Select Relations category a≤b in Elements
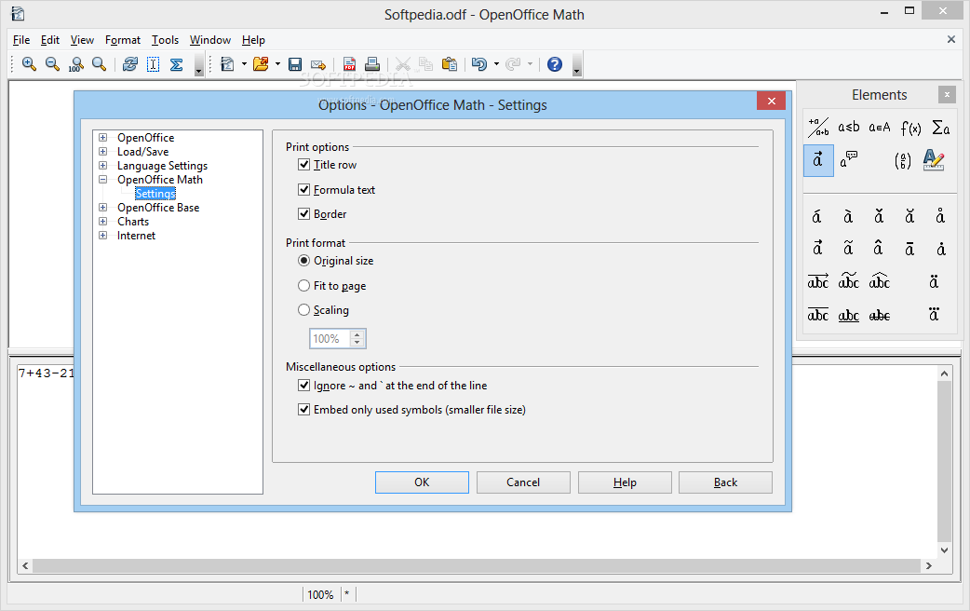Image resolution: width=970 pixels, height=611 pixels. point(849,128)
